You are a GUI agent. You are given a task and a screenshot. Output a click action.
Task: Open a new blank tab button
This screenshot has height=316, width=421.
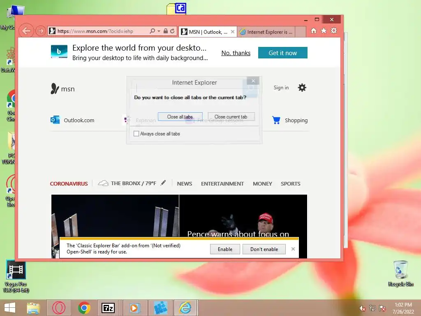[x=301, y=32]
